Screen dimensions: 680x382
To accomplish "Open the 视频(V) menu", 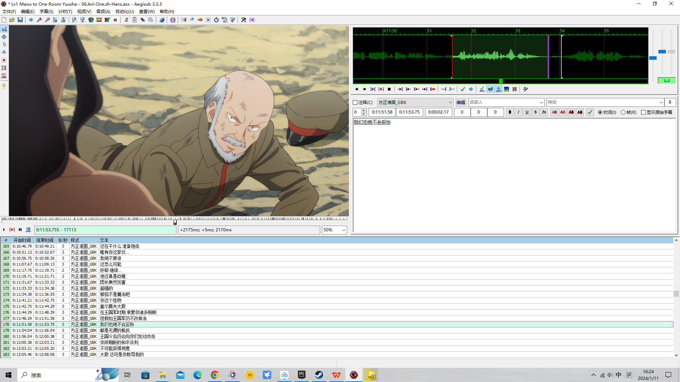I will coord(84,12).
